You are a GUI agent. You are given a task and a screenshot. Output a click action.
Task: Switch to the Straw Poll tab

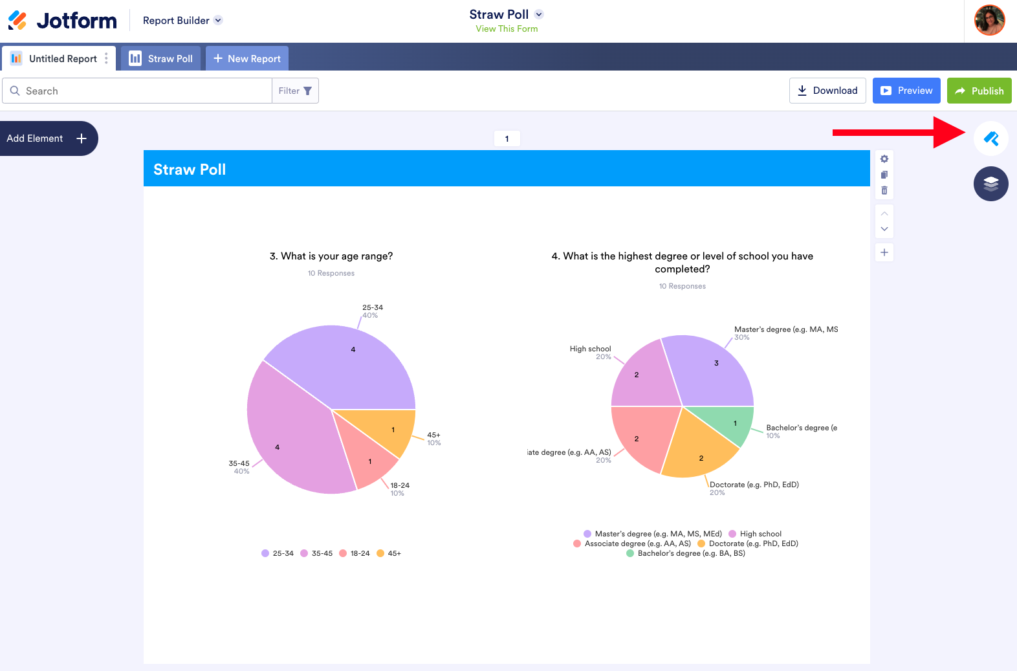[161, 58]
